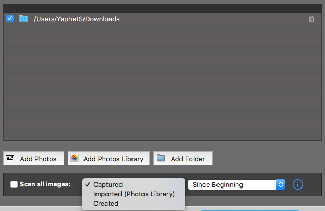Choose Imported (Photos Library) option
This screenshot has width=325, height=211.
pyautogui.click(x=134, y=194)
